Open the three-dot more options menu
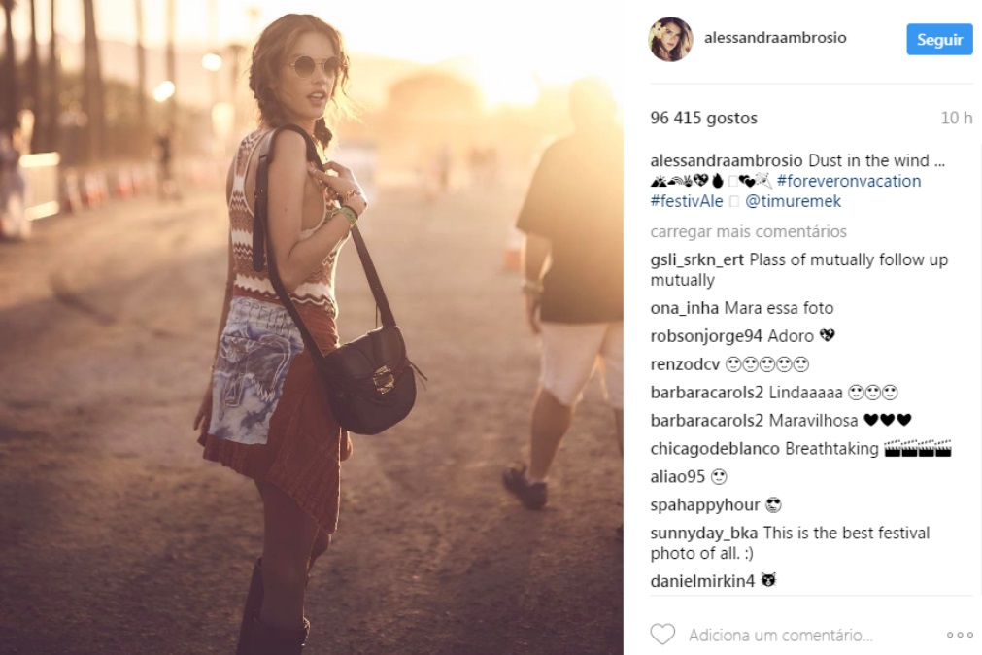The height and width of the screenshot is (655, 982). [x=959, y=635]
